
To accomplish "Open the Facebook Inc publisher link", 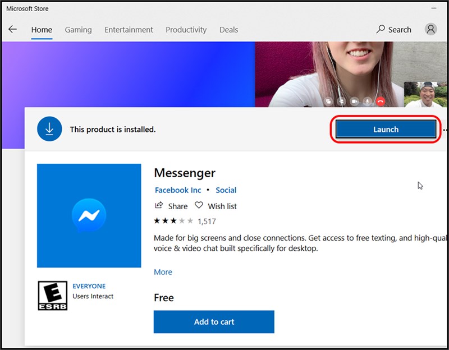I will [177, 190].
